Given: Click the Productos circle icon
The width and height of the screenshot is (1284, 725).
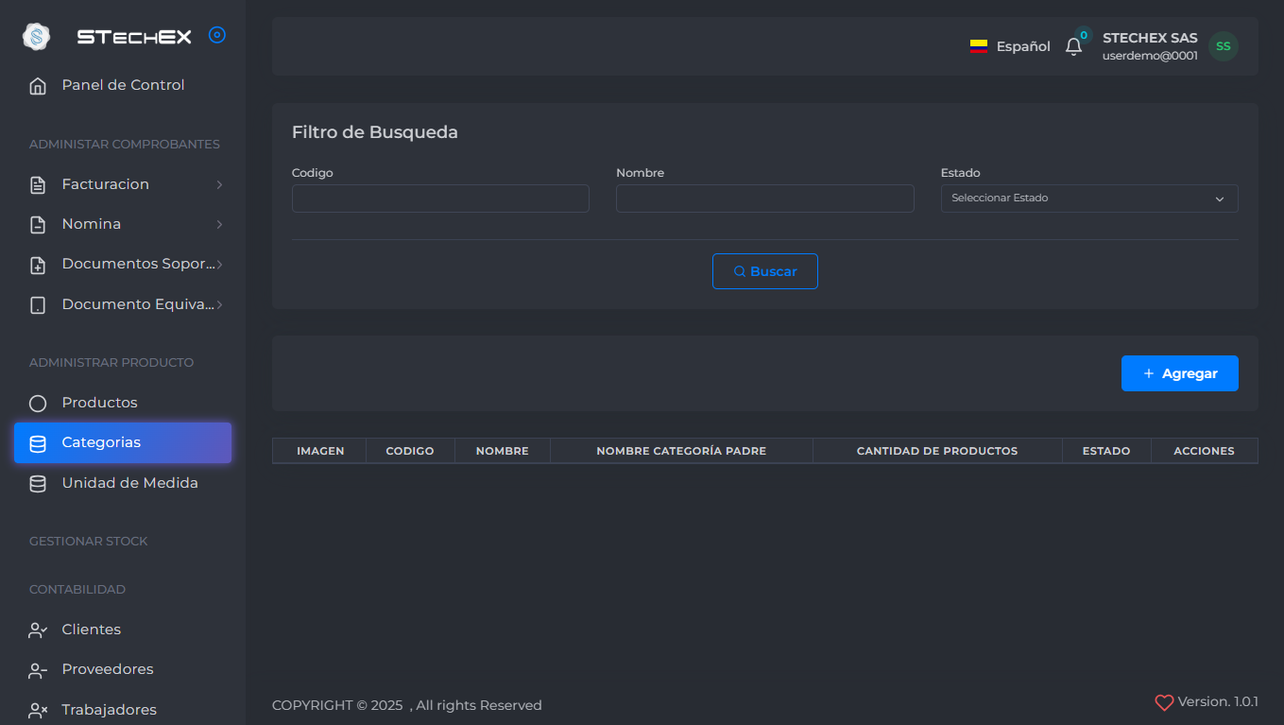Looking at the screenshot, I should pos(38,404).
